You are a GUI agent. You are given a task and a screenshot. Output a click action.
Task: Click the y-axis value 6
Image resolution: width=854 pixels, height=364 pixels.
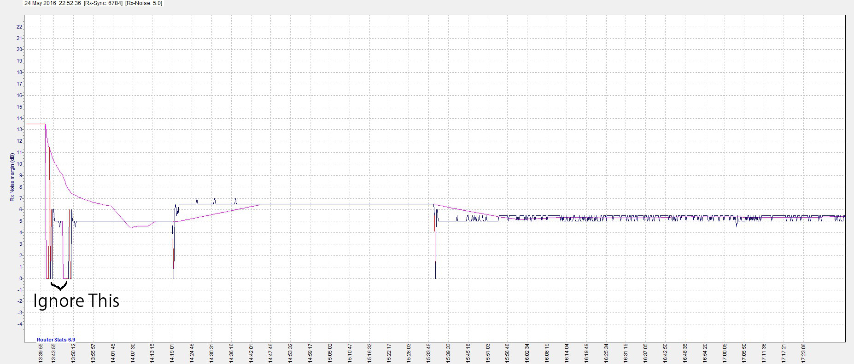pos(21,209)
